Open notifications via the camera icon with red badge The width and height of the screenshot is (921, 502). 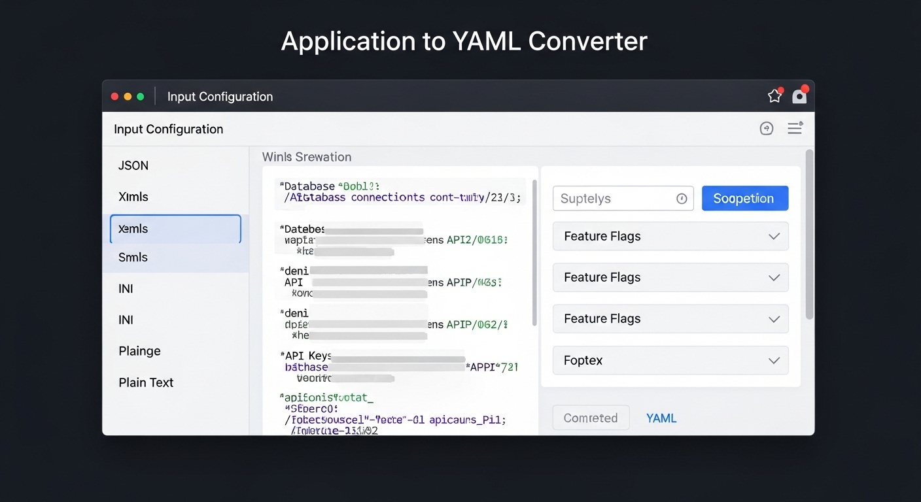click(x=799, y=95)
